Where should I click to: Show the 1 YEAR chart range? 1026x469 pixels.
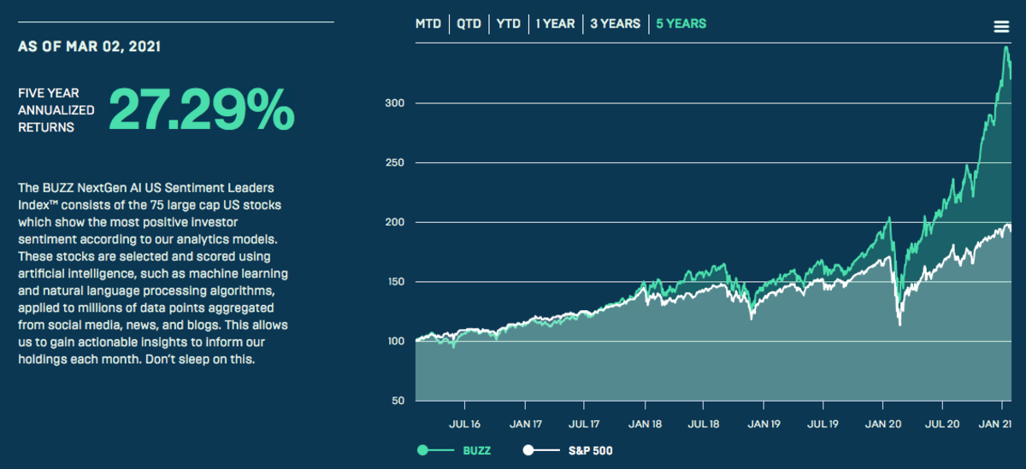pos(556,24)
